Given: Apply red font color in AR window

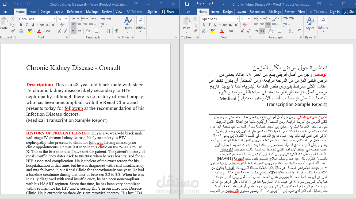Looking at the screenshot, I should (222, 31).
